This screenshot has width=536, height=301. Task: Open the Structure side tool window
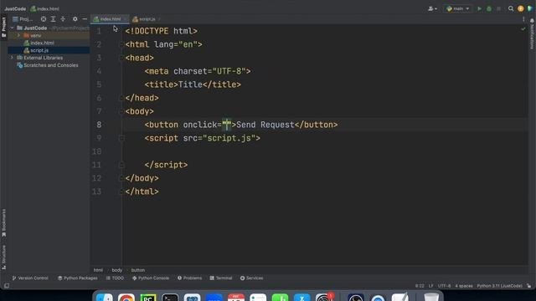[3, 258]
